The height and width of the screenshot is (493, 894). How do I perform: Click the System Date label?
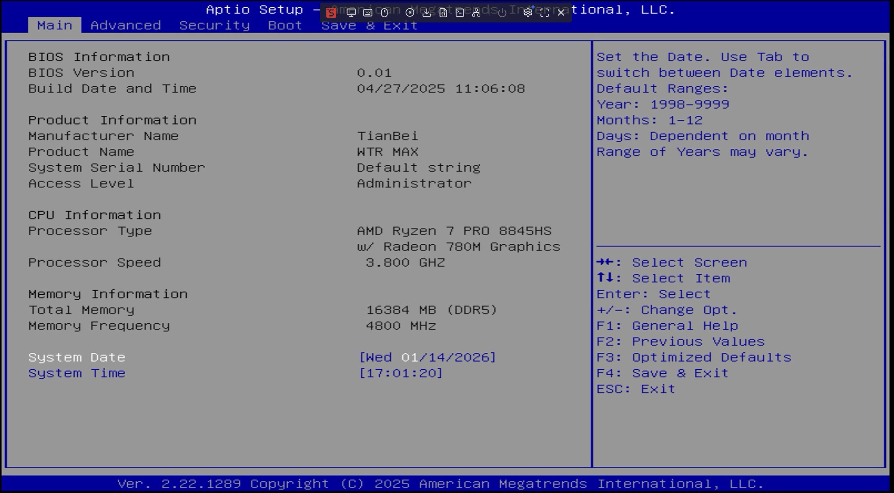[77, 357]
